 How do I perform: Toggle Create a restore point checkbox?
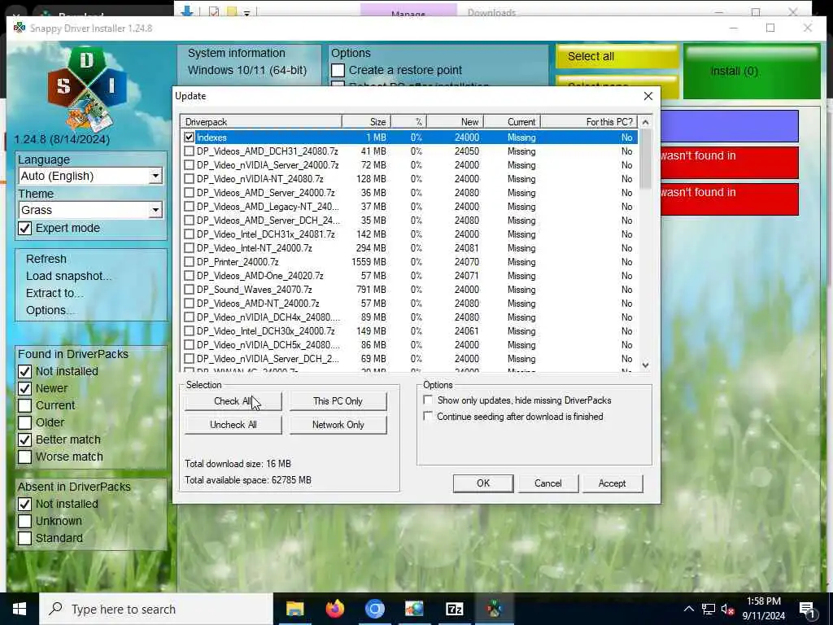point(338,70)
